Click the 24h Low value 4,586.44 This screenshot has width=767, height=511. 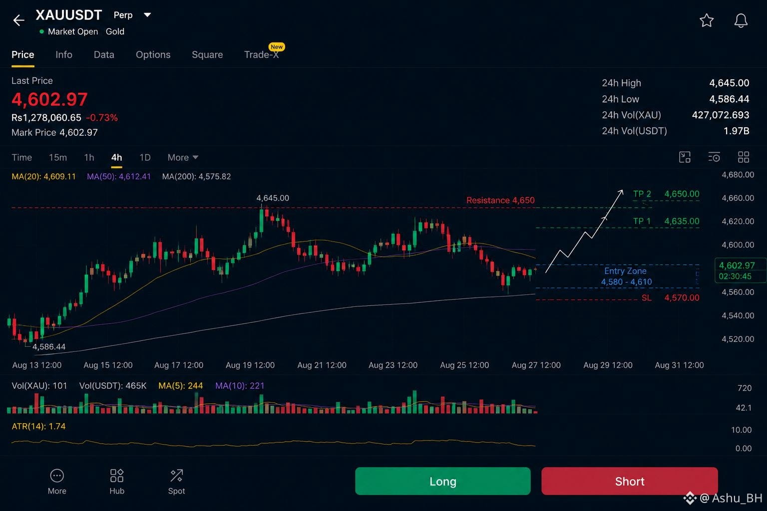tap(729, 99)
